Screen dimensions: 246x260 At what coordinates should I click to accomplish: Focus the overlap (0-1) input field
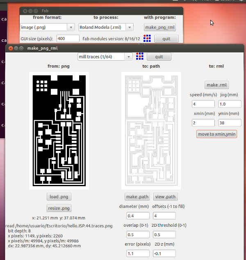click(x=138, y=235)
